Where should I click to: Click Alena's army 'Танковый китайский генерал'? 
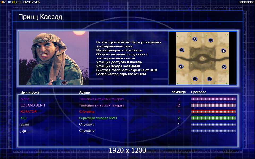click(101, 99)
